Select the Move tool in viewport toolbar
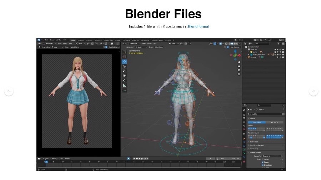 coord(124,62)
